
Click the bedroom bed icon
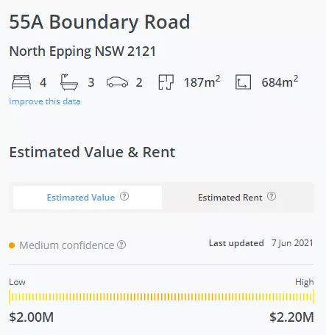[21, 82]
